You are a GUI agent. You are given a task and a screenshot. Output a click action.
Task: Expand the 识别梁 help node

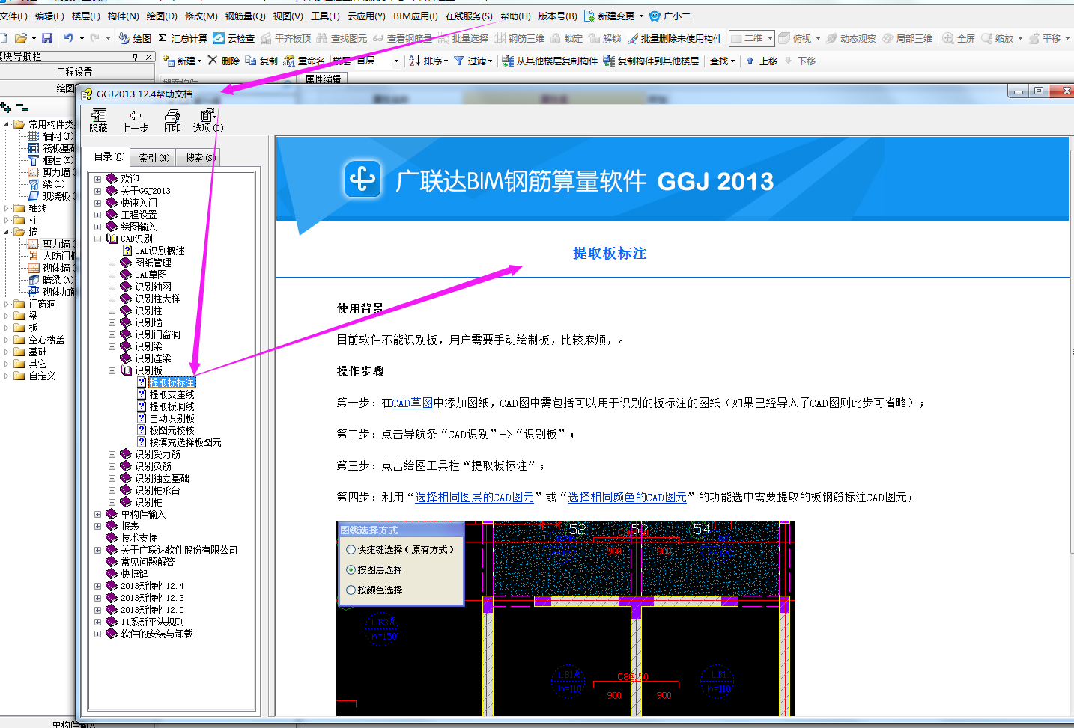[x=112, y=346]
